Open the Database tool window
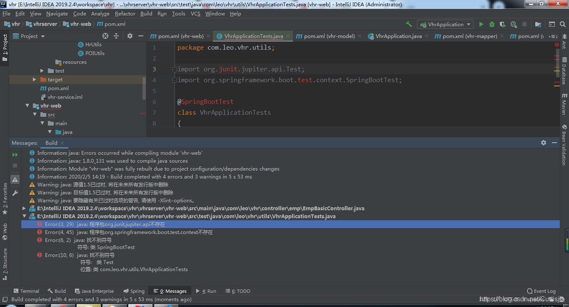The width and height of the screenshot is (569, 307). [564, 72]
